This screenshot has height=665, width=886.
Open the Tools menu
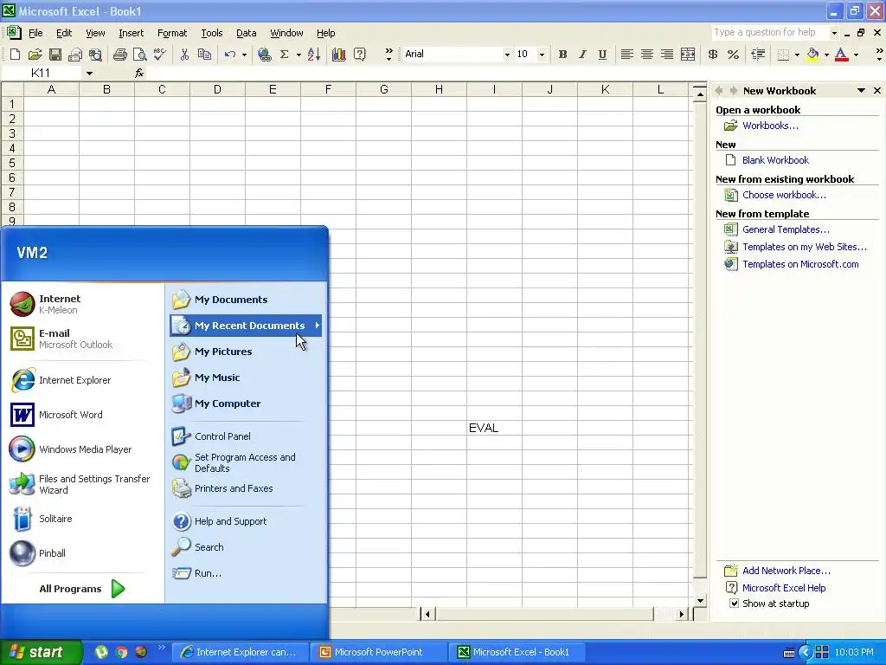[212, 33]
